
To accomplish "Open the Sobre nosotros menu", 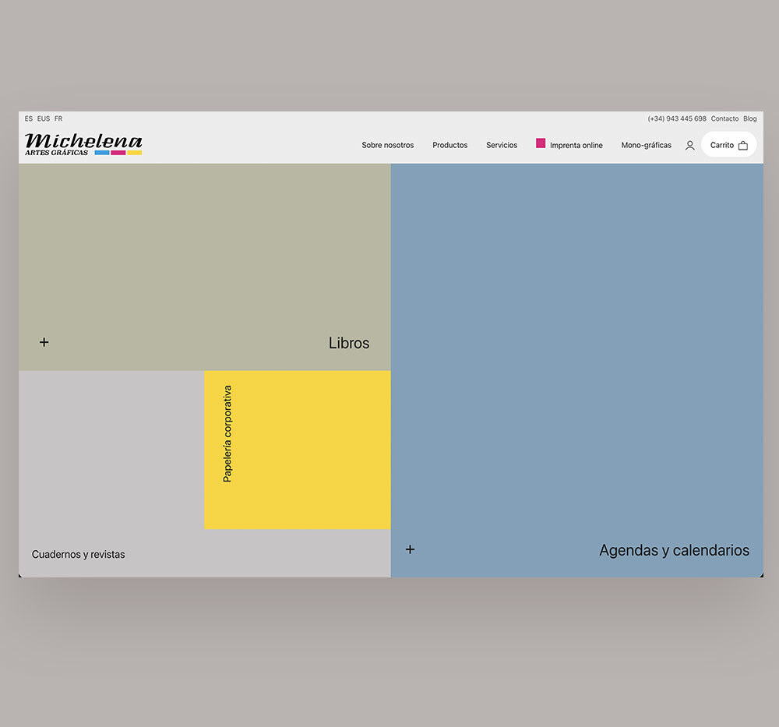I will coord(387,145).
